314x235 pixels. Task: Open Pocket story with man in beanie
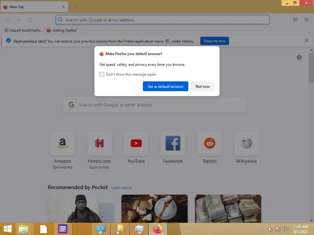pos(81,209)
